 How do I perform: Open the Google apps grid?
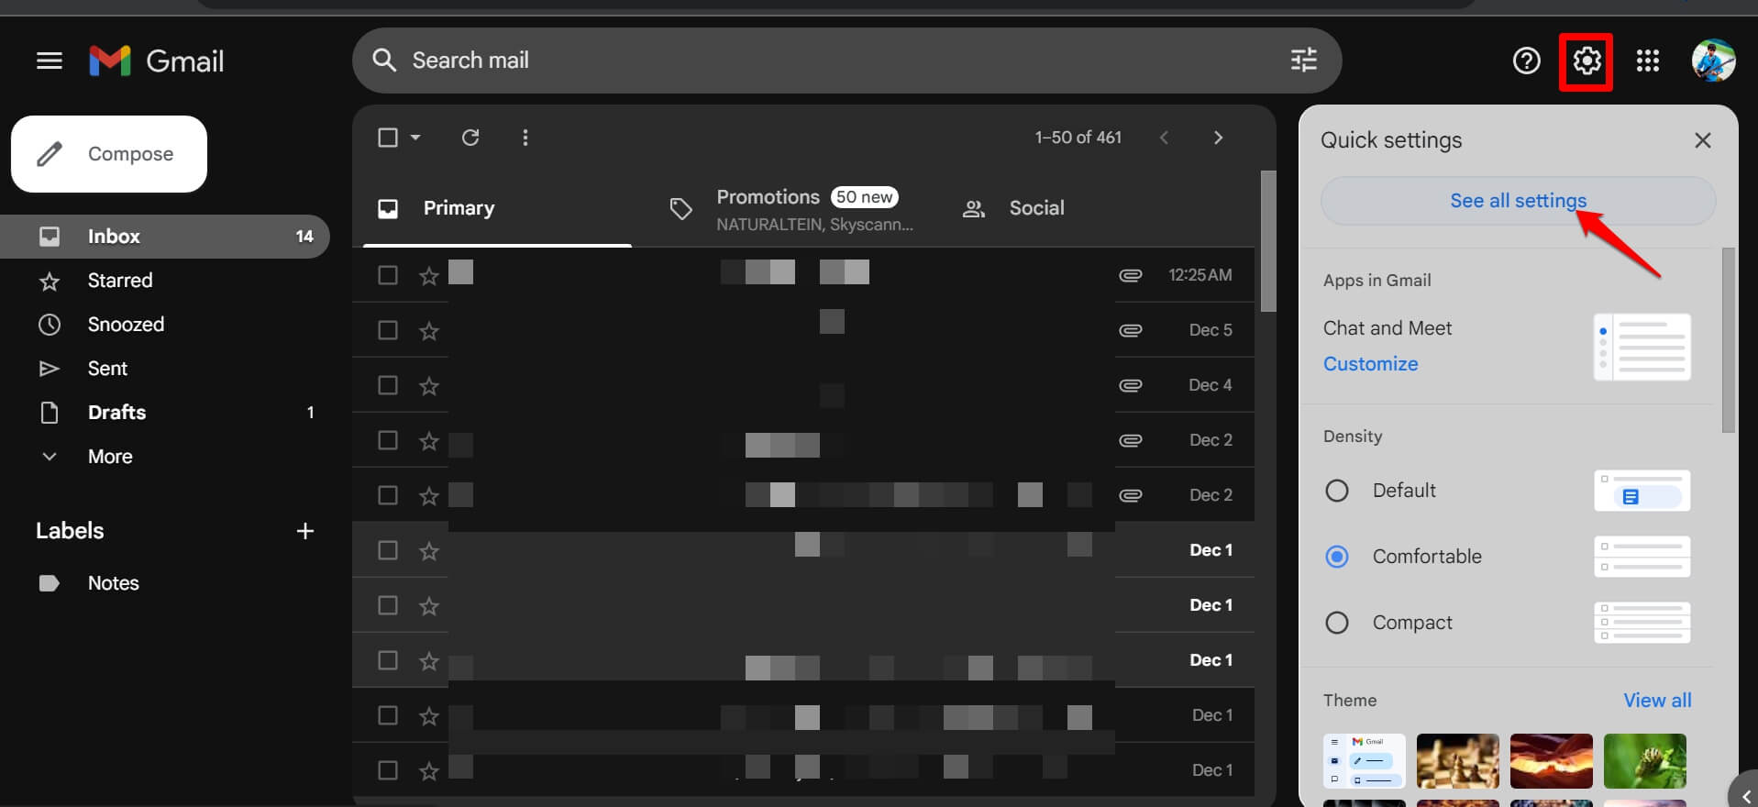click(x=1647, y=61)
